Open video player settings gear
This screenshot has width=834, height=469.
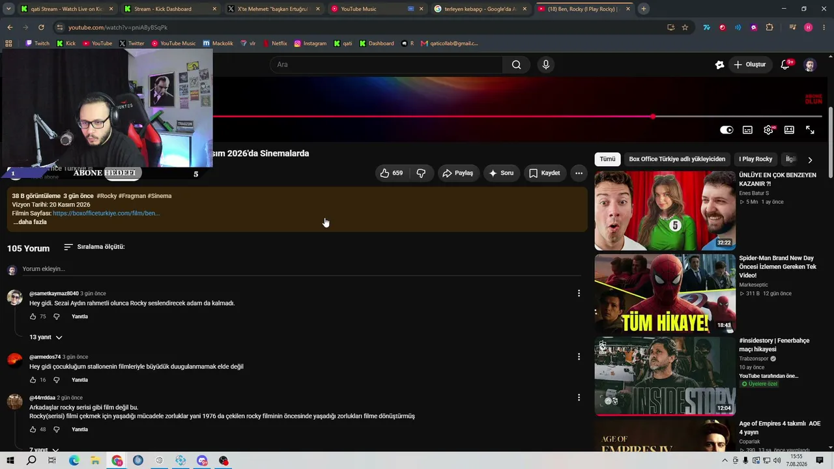point(768,130)
